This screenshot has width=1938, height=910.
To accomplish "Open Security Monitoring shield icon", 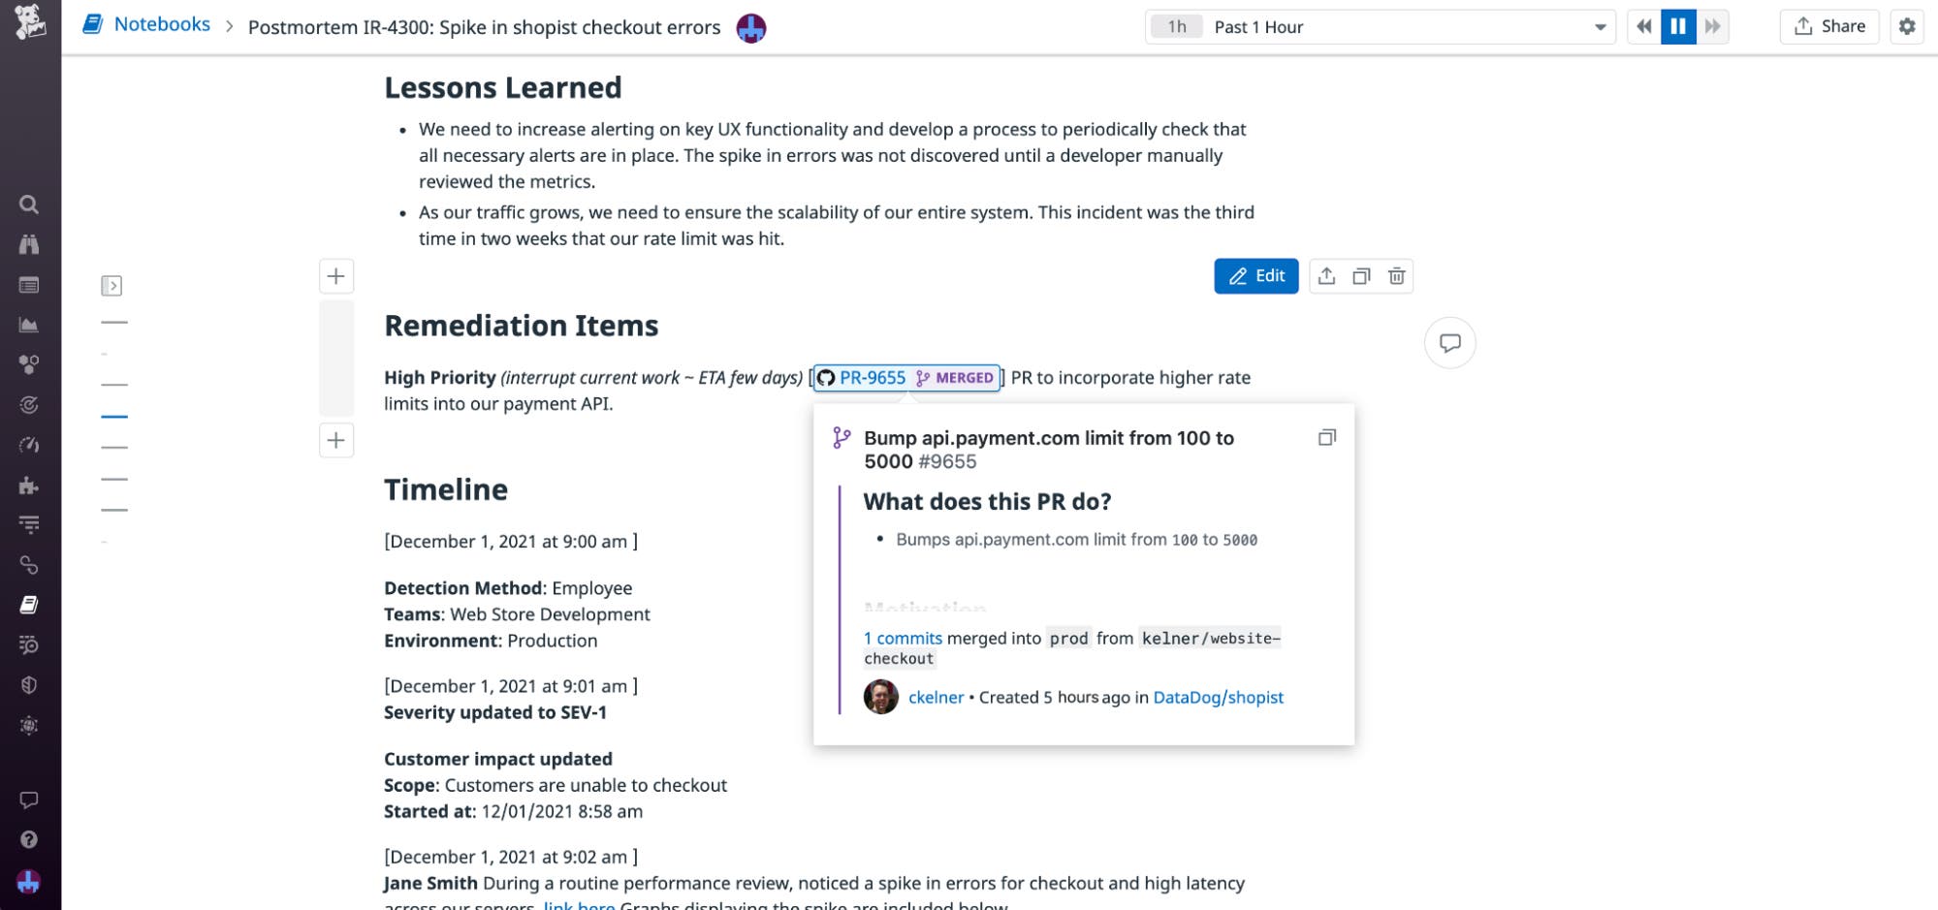I will (28, 685).
